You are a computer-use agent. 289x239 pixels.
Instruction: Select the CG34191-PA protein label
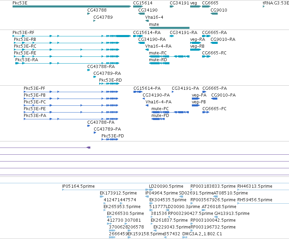pyautogui.click(x=185, y=88)
